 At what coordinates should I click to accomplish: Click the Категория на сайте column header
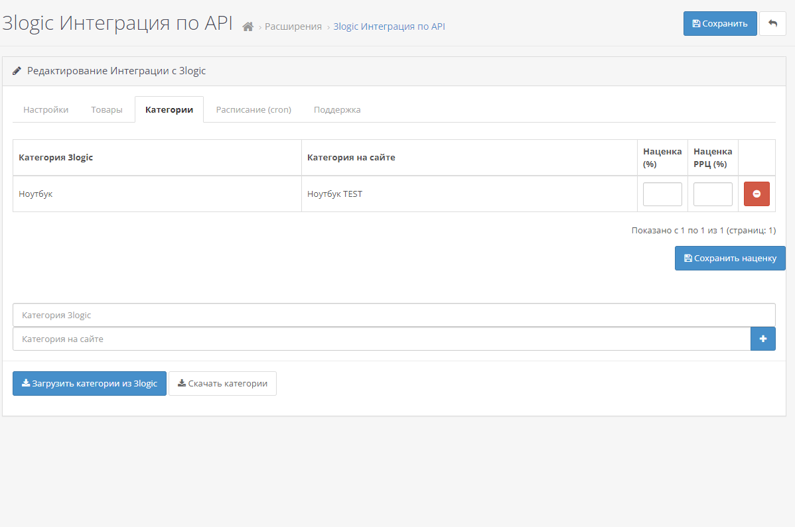[x=469, y=158]
